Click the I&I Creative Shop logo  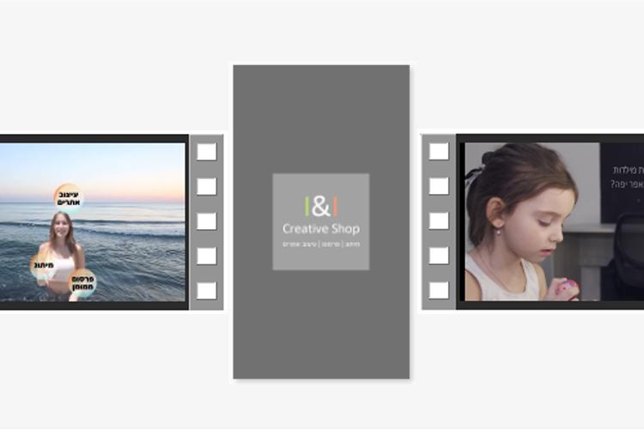coord(321,221)
